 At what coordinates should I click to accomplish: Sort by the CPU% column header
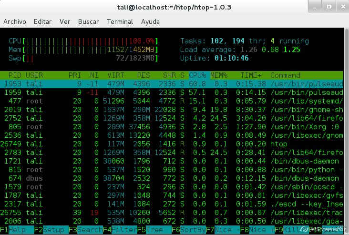pyautogui.click(x=197, y=75)
